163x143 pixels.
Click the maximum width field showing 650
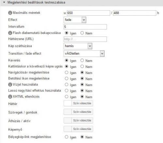click(x=88, y=13)
